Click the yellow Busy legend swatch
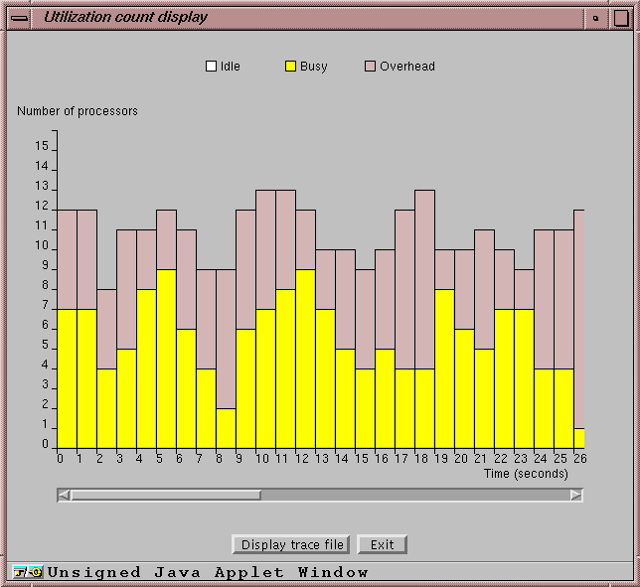 click(290, 67)
